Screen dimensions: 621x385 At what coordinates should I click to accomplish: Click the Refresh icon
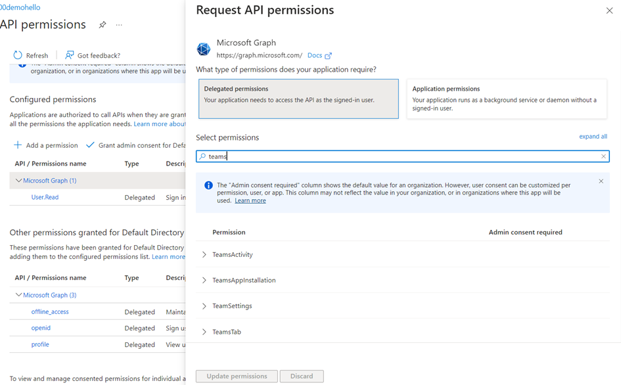coord(18,55)
